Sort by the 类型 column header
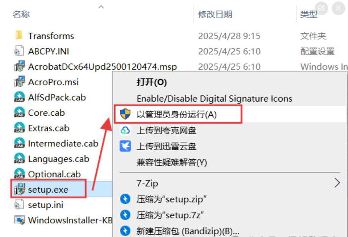Viewport: 348px width, 237px height. click(x=309, y=14)
